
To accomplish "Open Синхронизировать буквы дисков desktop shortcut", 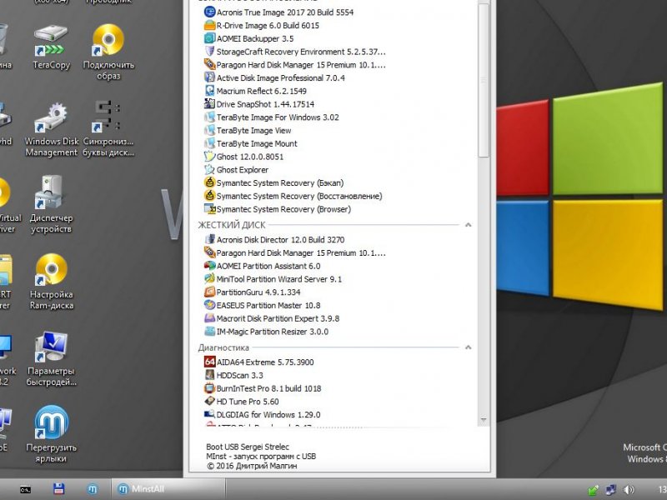I will click(x=108, y=129).
